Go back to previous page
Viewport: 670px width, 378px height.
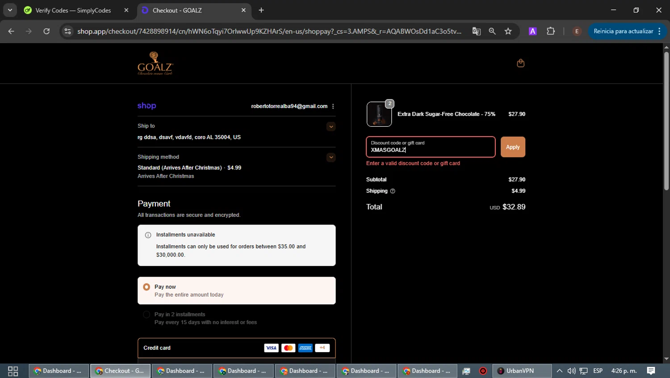(11, 31)
